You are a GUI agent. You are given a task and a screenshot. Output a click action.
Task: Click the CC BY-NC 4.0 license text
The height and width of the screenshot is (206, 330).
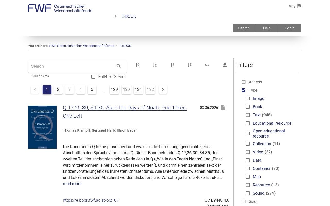[217, 203]
